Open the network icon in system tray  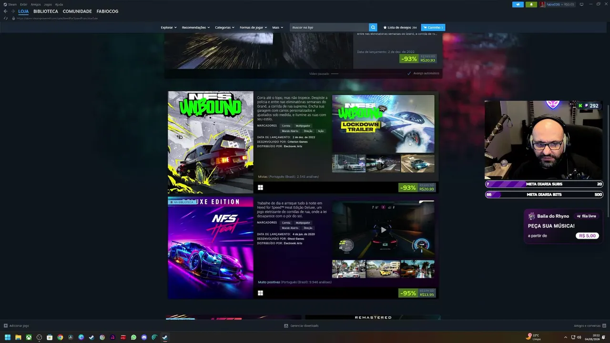[x=572, y=337]
